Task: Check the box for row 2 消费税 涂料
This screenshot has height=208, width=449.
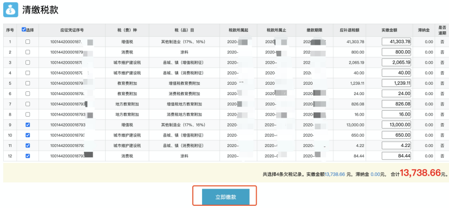Action: pos(28,52)
